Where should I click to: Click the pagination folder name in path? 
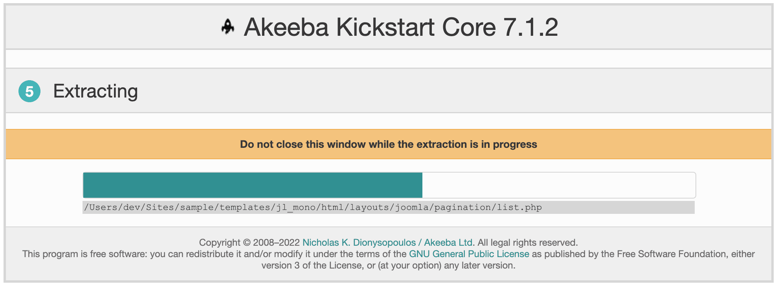click(x=462, y=208)
